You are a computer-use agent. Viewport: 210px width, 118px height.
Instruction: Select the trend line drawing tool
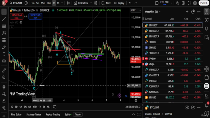(4, 19)
